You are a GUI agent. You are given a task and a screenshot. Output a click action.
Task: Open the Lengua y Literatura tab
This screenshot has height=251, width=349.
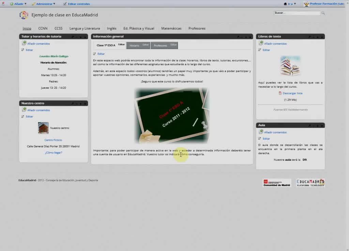point(85,28)
